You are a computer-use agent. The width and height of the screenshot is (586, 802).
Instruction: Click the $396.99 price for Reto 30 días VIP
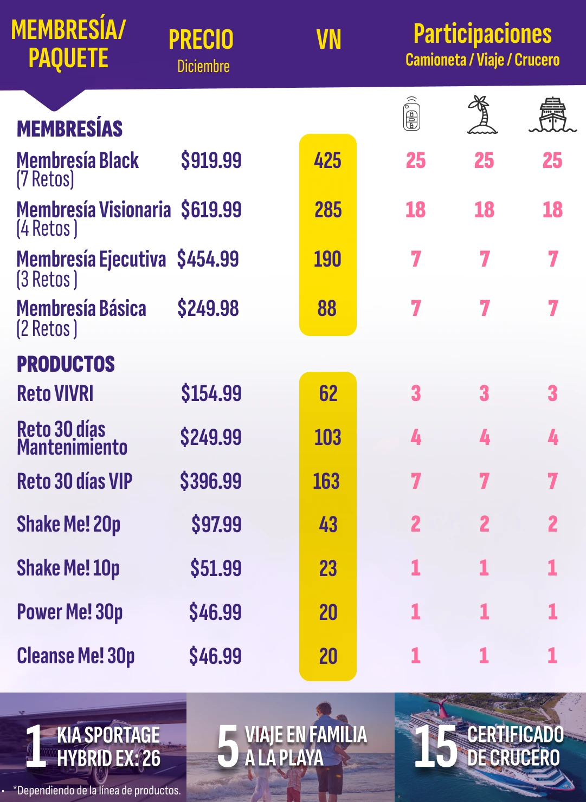[x=210, y=481]
